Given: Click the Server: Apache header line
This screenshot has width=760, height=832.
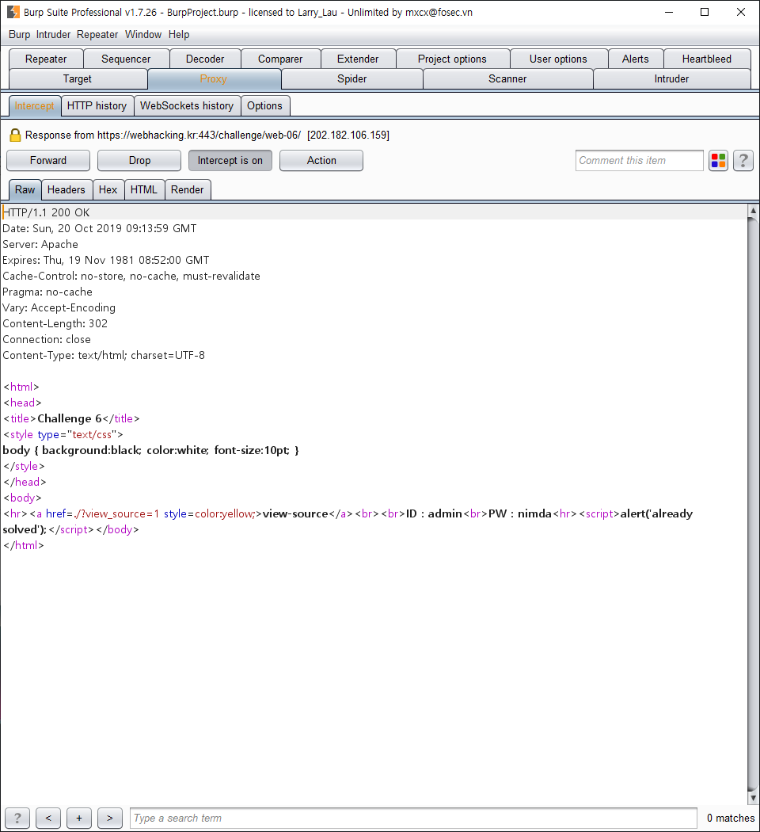Looking at the screenshot, I should 40,244.
